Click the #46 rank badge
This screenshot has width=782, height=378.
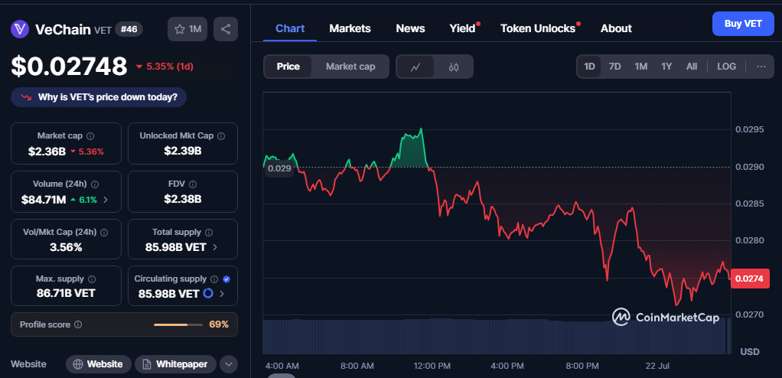point(129,29)
